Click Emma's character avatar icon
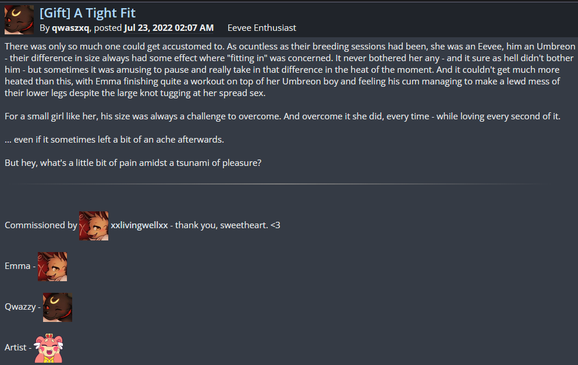Viewport: 578px width, 365px height. point(52,267)
